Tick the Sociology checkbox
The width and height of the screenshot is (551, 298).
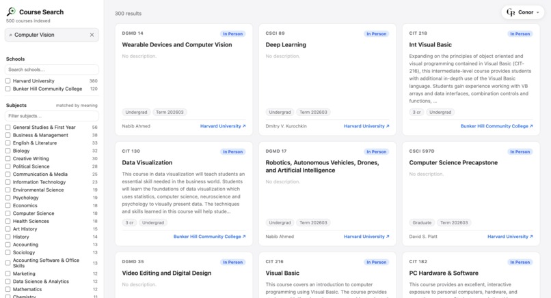[8, 252]
